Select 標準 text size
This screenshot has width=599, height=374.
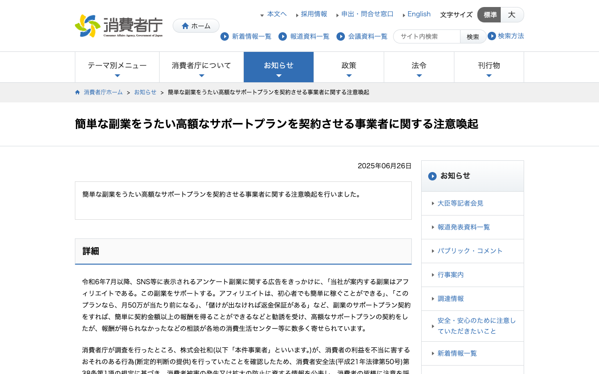pyautogui.click(x=489, y=14)
